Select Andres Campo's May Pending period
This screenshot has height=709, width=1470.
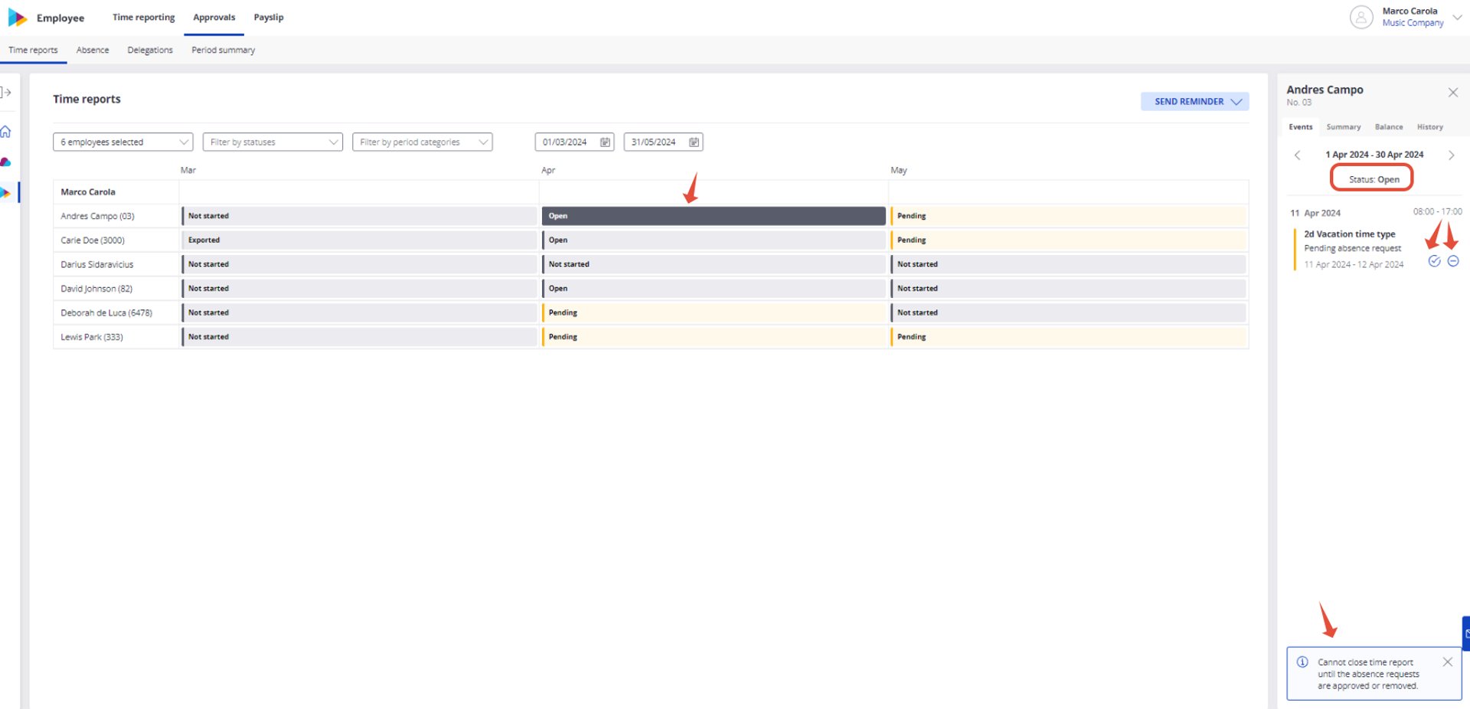(1069, 216)
